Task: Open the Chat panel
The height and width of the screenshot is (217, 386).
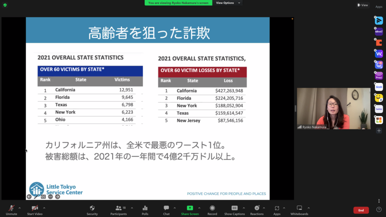Action: pos(166,210)
